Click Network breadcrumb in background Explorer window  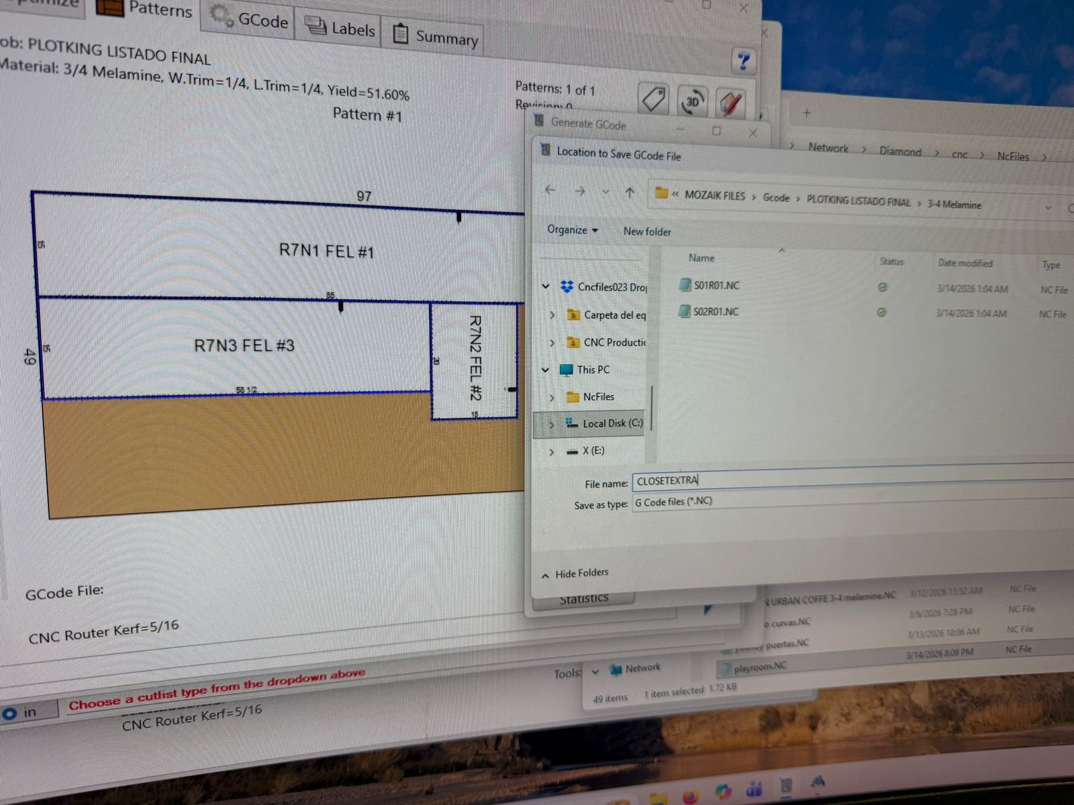click(828, 148)
